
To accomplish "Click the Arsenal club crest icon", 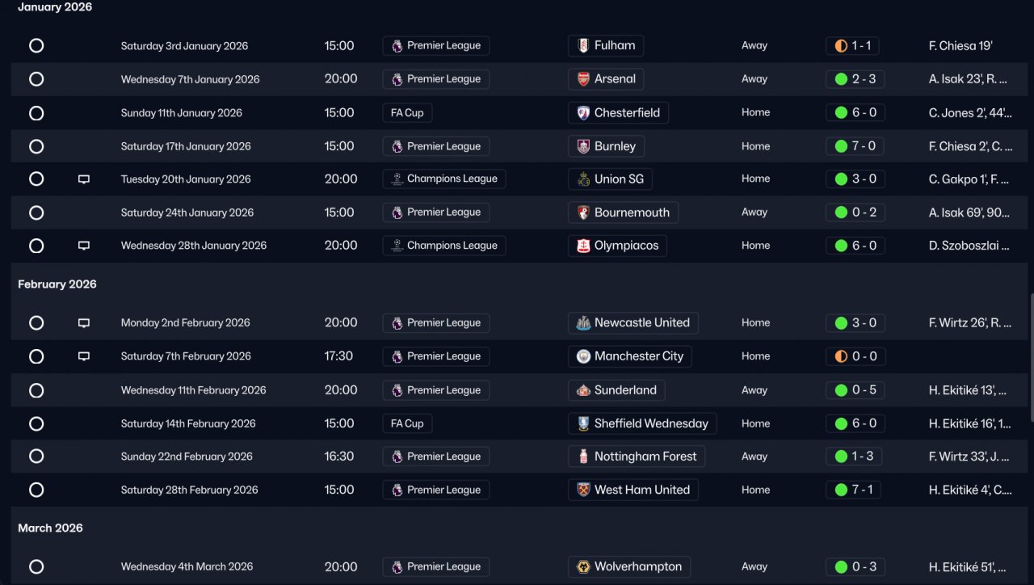I will point(583,79).
